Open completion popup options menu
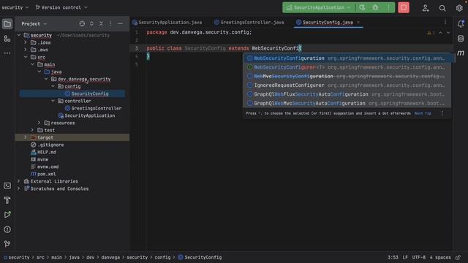This screenshot has height=263, width=468. [x=442, y=113]
